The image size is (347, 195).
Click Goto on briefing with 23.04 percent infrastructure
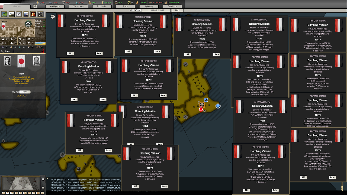click(332, 177)
